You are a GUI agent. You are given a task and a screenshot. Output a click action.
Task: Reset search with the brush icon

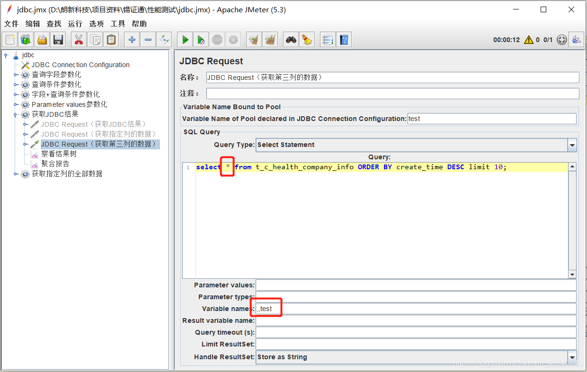(307, 40)
